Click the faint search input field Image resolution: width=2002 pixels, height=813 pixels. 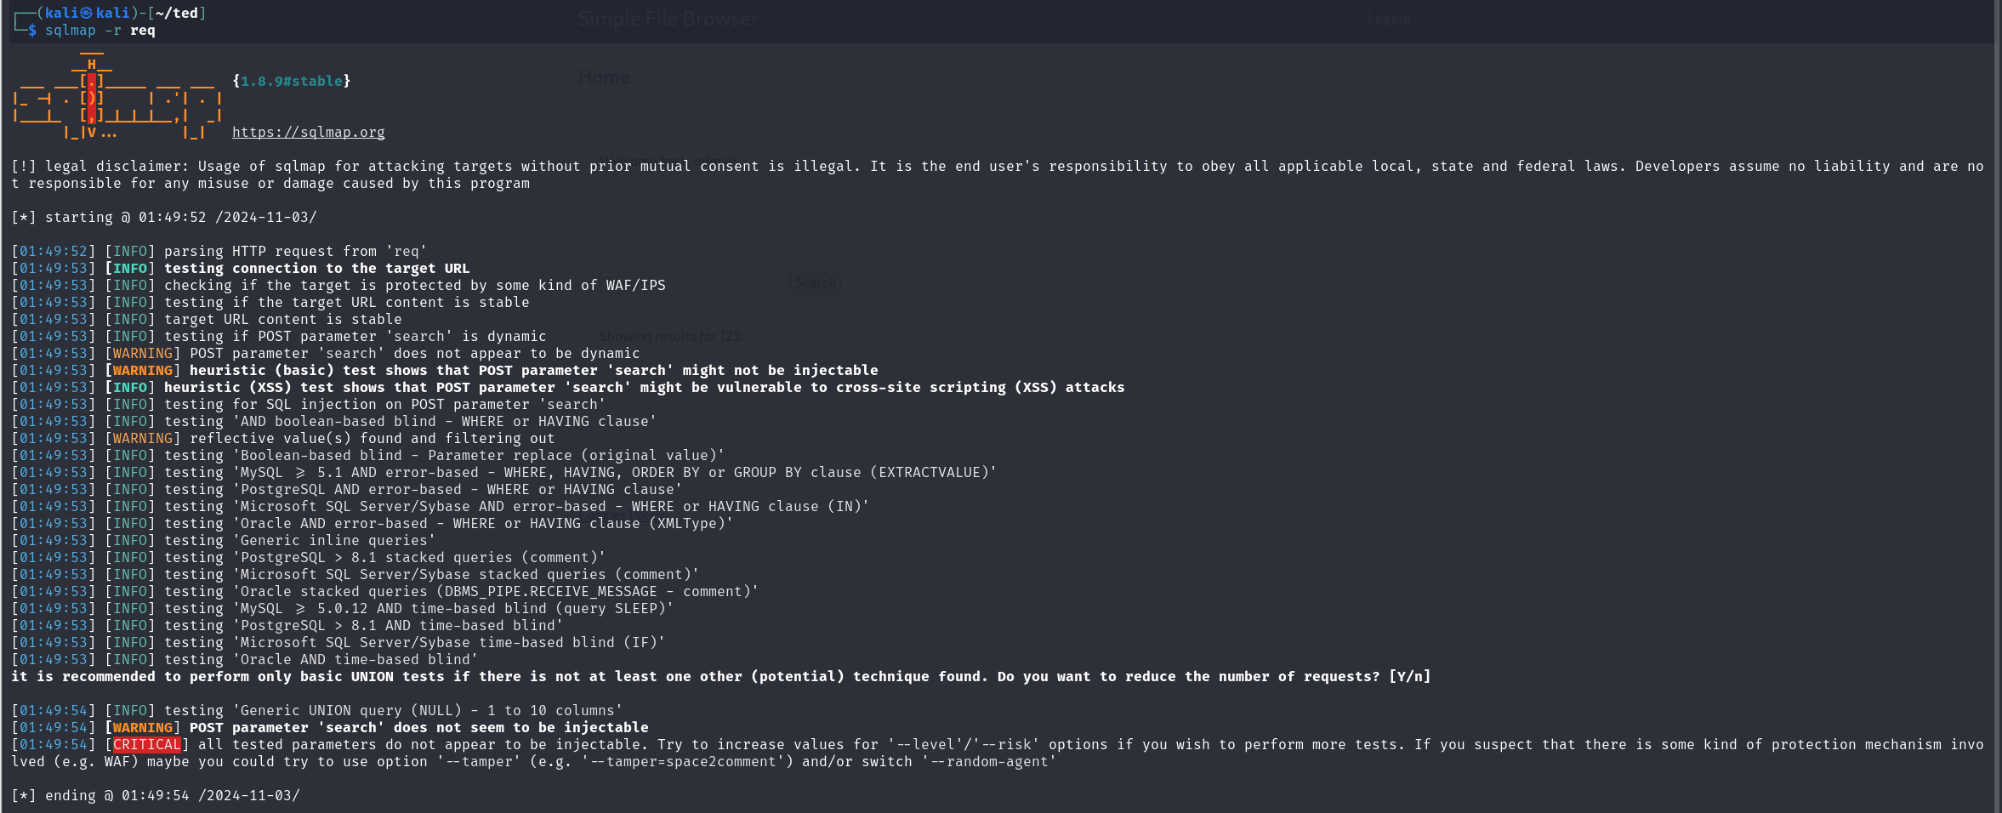[x=693, y=283]
